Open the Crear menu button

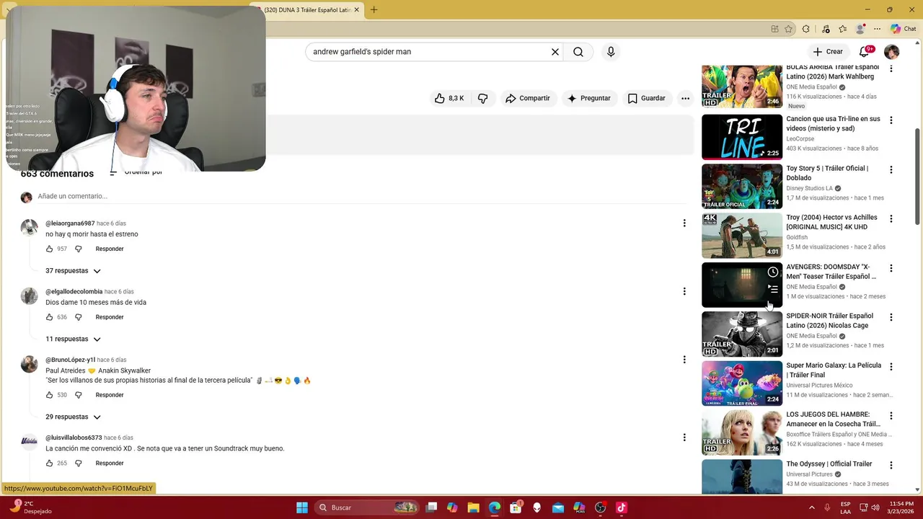(x=828, y=52)
